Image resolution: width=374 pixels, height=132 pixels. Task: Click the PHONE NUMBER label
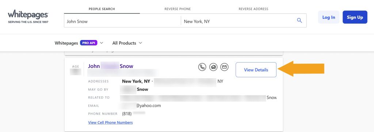(x=103, y=114)
